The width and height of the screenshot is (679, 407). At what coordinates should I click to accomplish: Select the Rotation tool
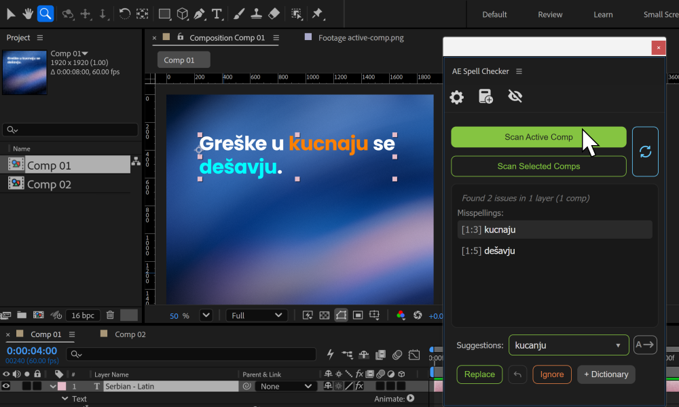tap(124, 14)
